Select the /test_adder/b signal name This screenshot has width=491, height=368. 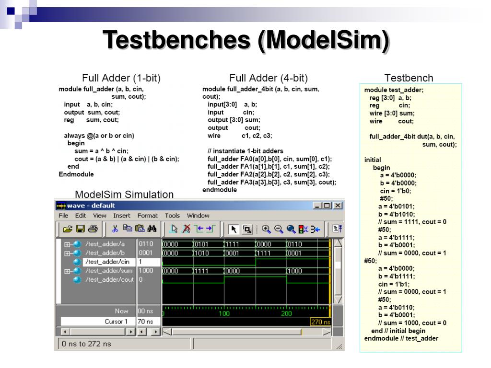tap(105, 253)
